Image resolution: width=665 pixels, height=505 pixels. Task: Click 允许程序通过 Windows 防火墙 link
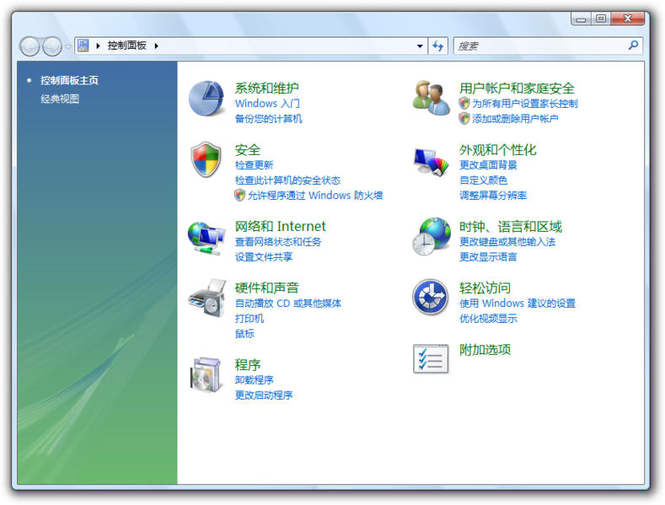[x=315, y=196]
